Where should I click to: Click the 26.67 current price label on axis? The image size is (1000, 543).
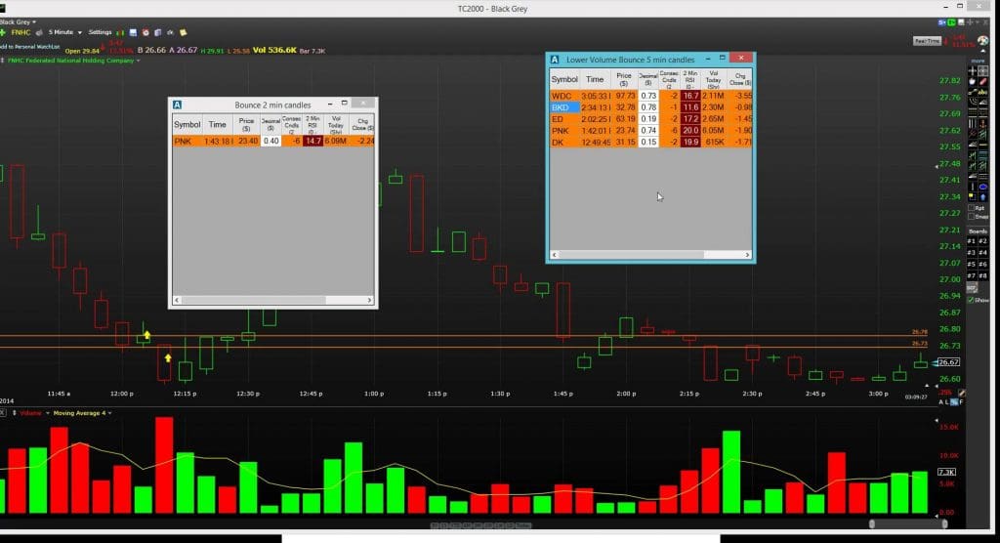[x=948, y=362]
